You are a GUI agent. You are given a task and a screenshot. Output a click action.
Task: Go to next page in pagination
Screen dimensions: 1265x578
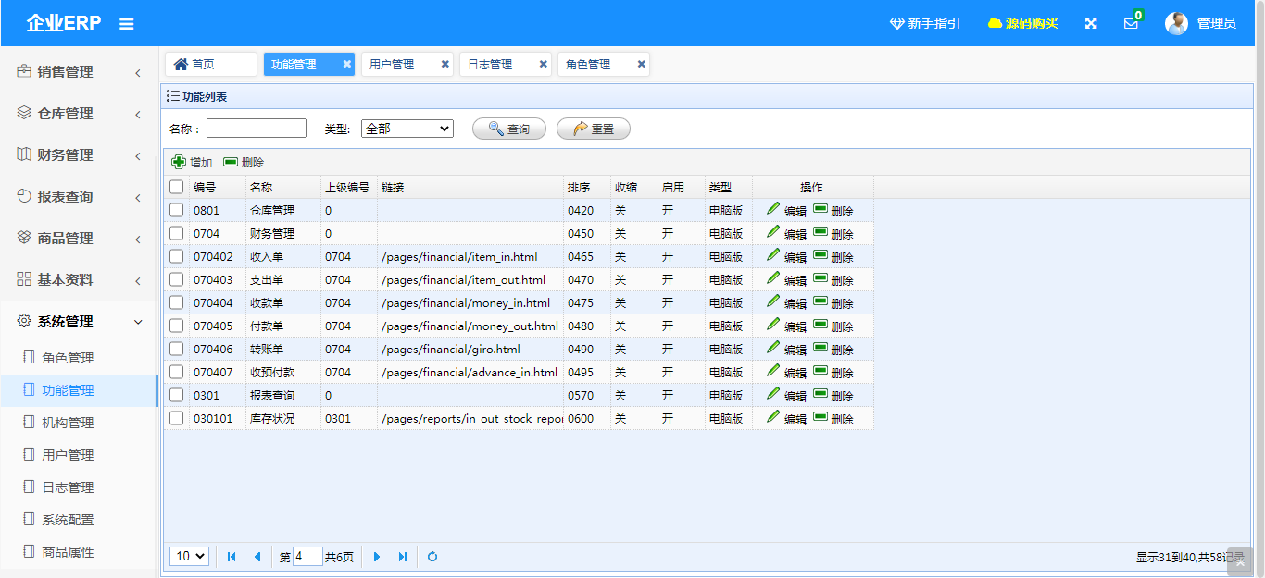click(x=377, y=557)
